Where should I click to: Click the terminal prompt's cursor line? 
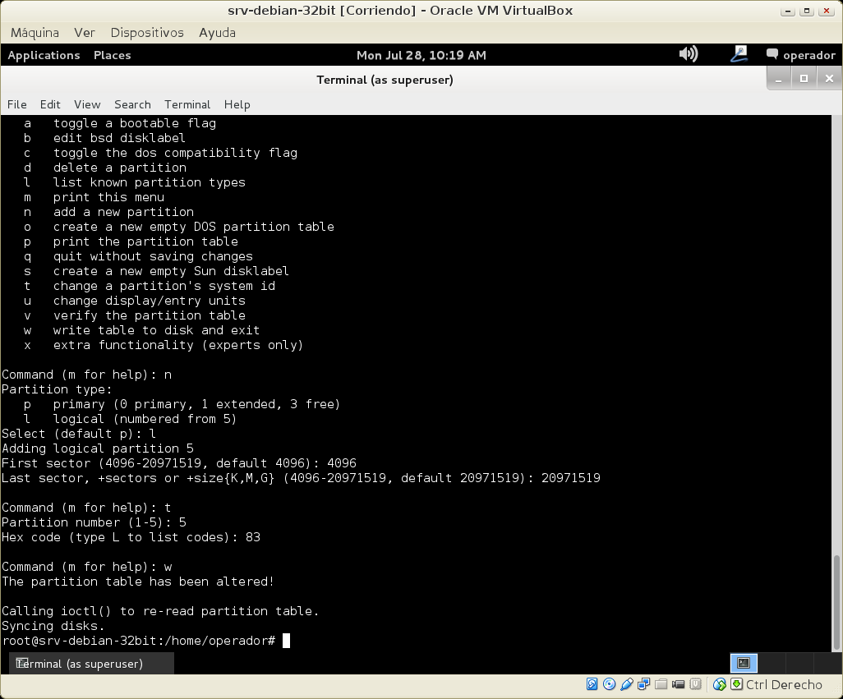point(286,641)
